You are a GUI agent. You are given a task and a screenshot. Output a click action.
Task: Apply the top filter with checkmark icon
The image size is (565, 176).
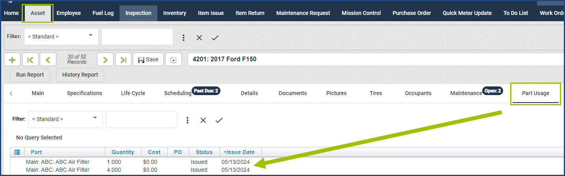coord(215,38)
